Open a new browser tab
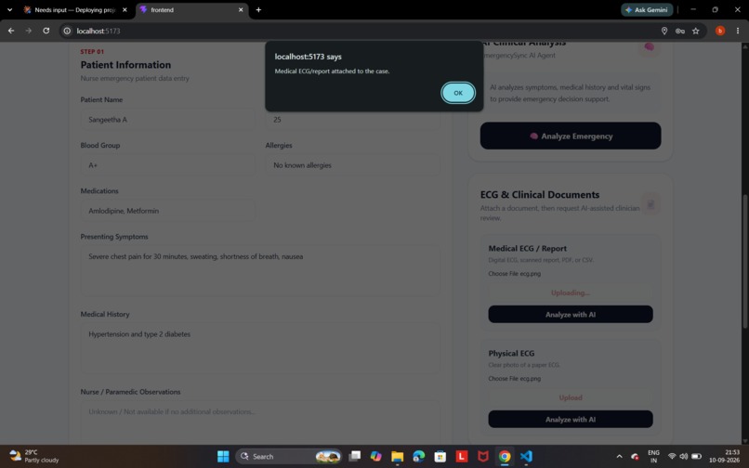Viewport: 749px width, 468px height. pyautogui.click(x=258, y=9)
